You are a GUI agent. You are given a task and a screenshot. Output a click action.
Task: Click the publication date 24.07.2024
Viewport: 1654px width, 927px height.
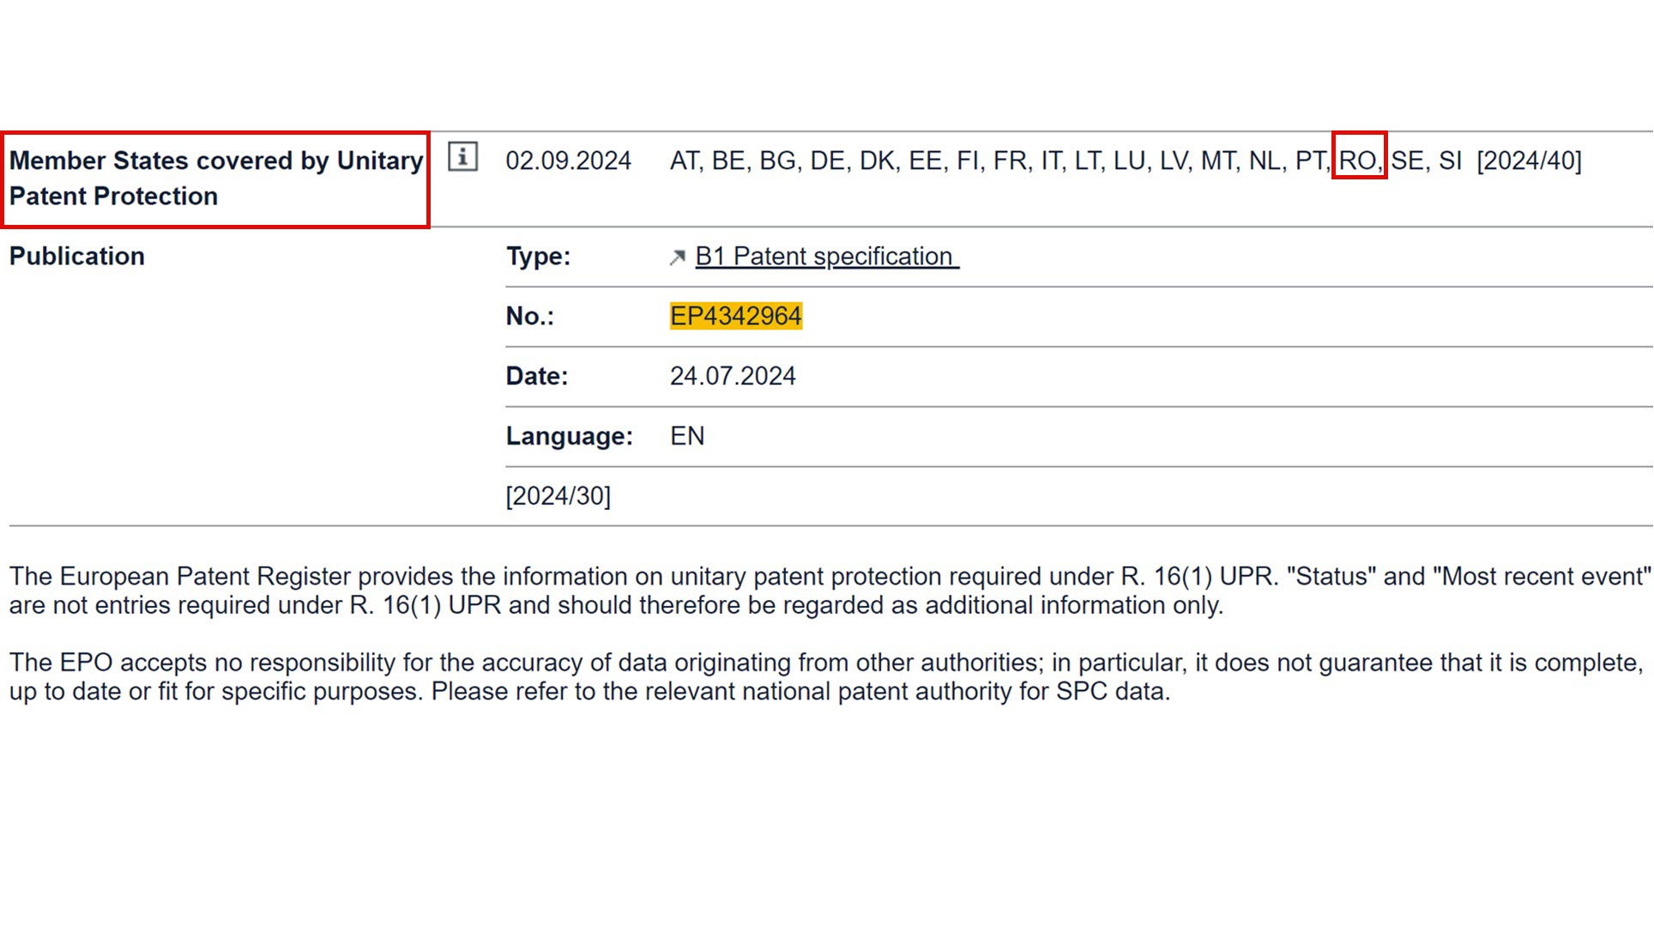point(733,377)
